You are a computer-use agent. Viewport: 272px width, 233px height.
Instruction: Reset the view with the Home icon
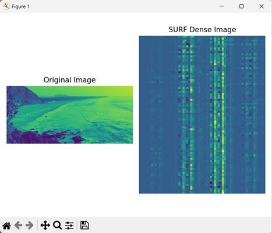[x=7, y=225]
